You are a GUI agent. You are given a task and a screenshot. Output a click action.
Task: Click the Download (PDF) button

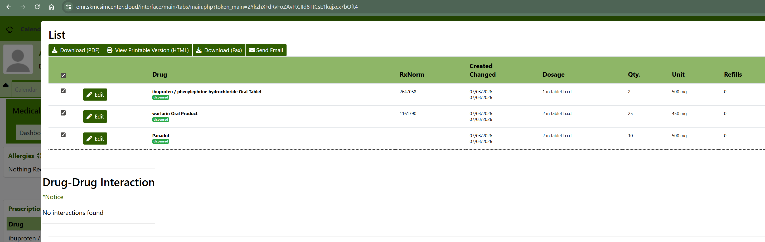coord(76,50)
